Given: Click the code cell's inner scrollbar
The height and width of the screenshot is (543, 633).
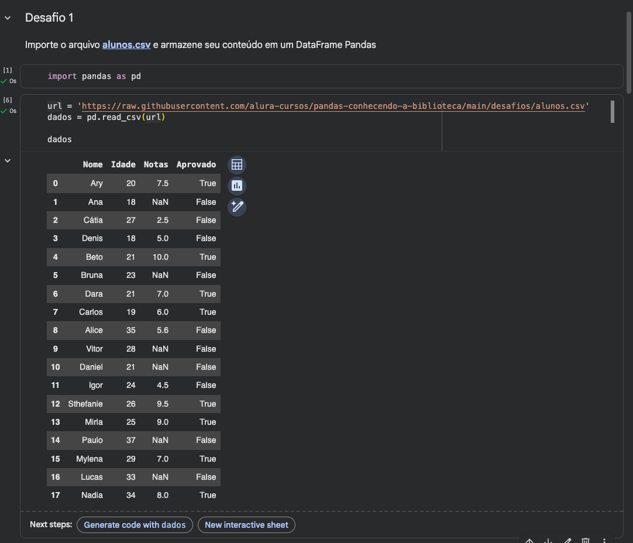Looking at the screenshot, I should coord(612,111).
